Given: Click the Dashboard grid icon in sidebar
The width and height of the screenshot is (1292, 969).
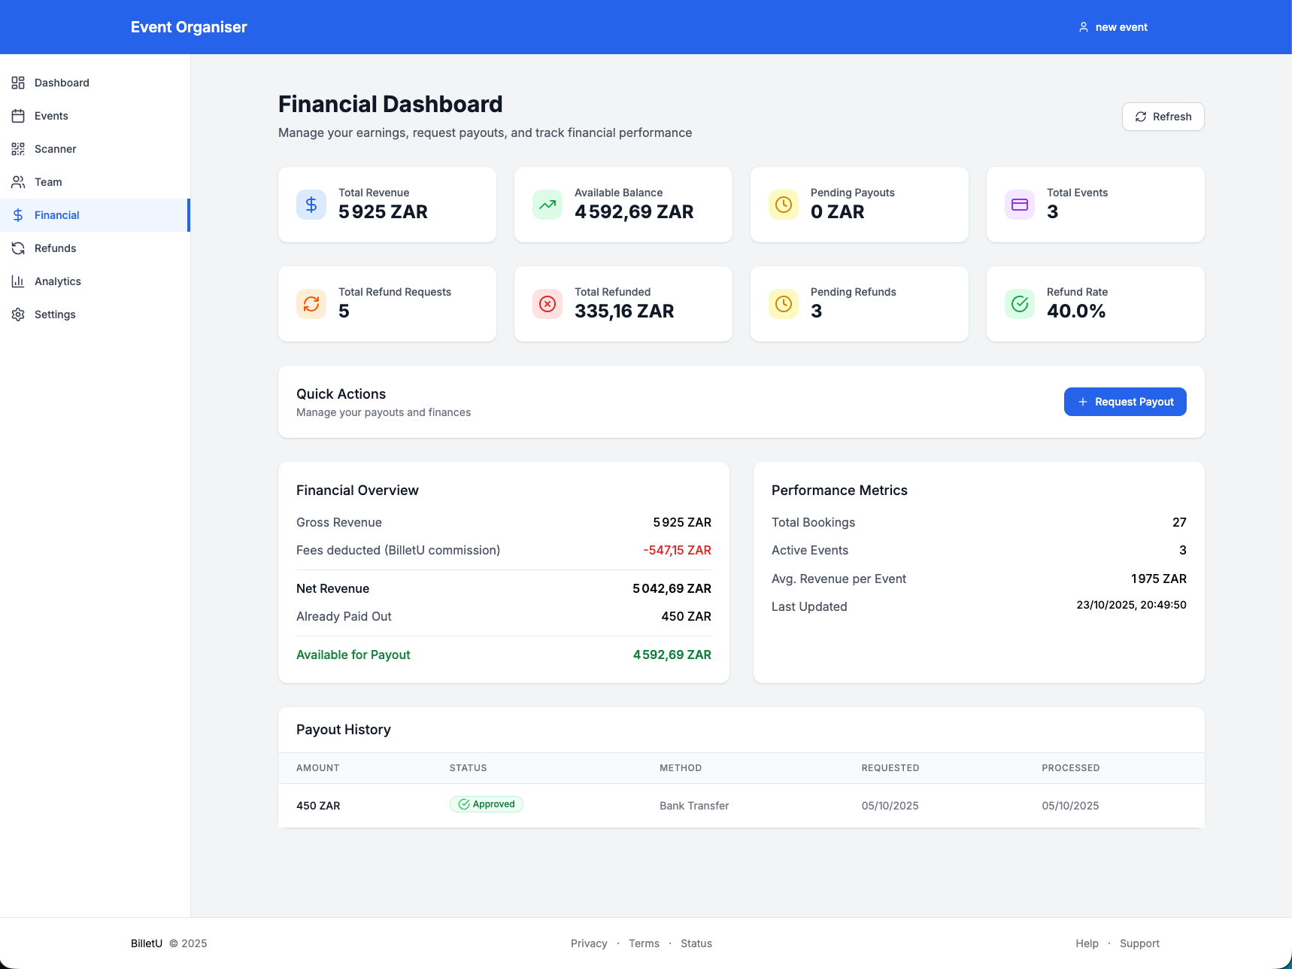Looking at the screenshot, I should (x=18, y=83).
